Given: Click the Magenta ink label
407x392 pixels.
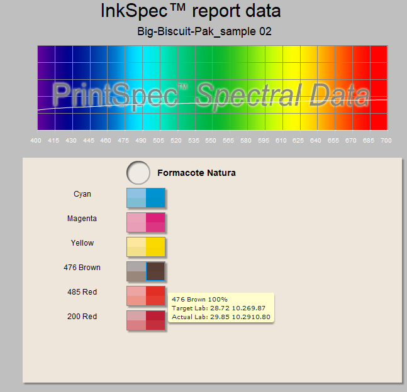Looking at the screenshot, I should point(82,219).
